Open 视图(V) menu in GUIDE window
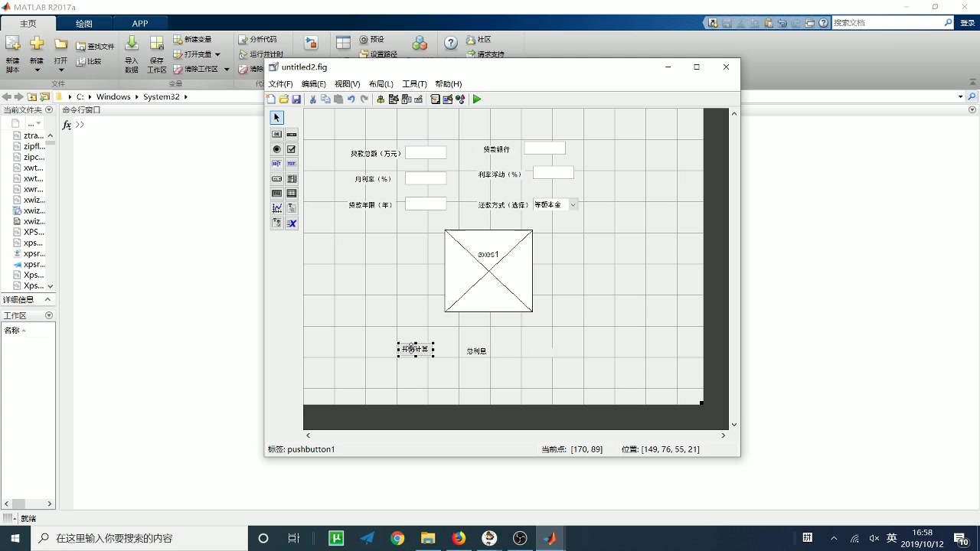 click(347, 84)
